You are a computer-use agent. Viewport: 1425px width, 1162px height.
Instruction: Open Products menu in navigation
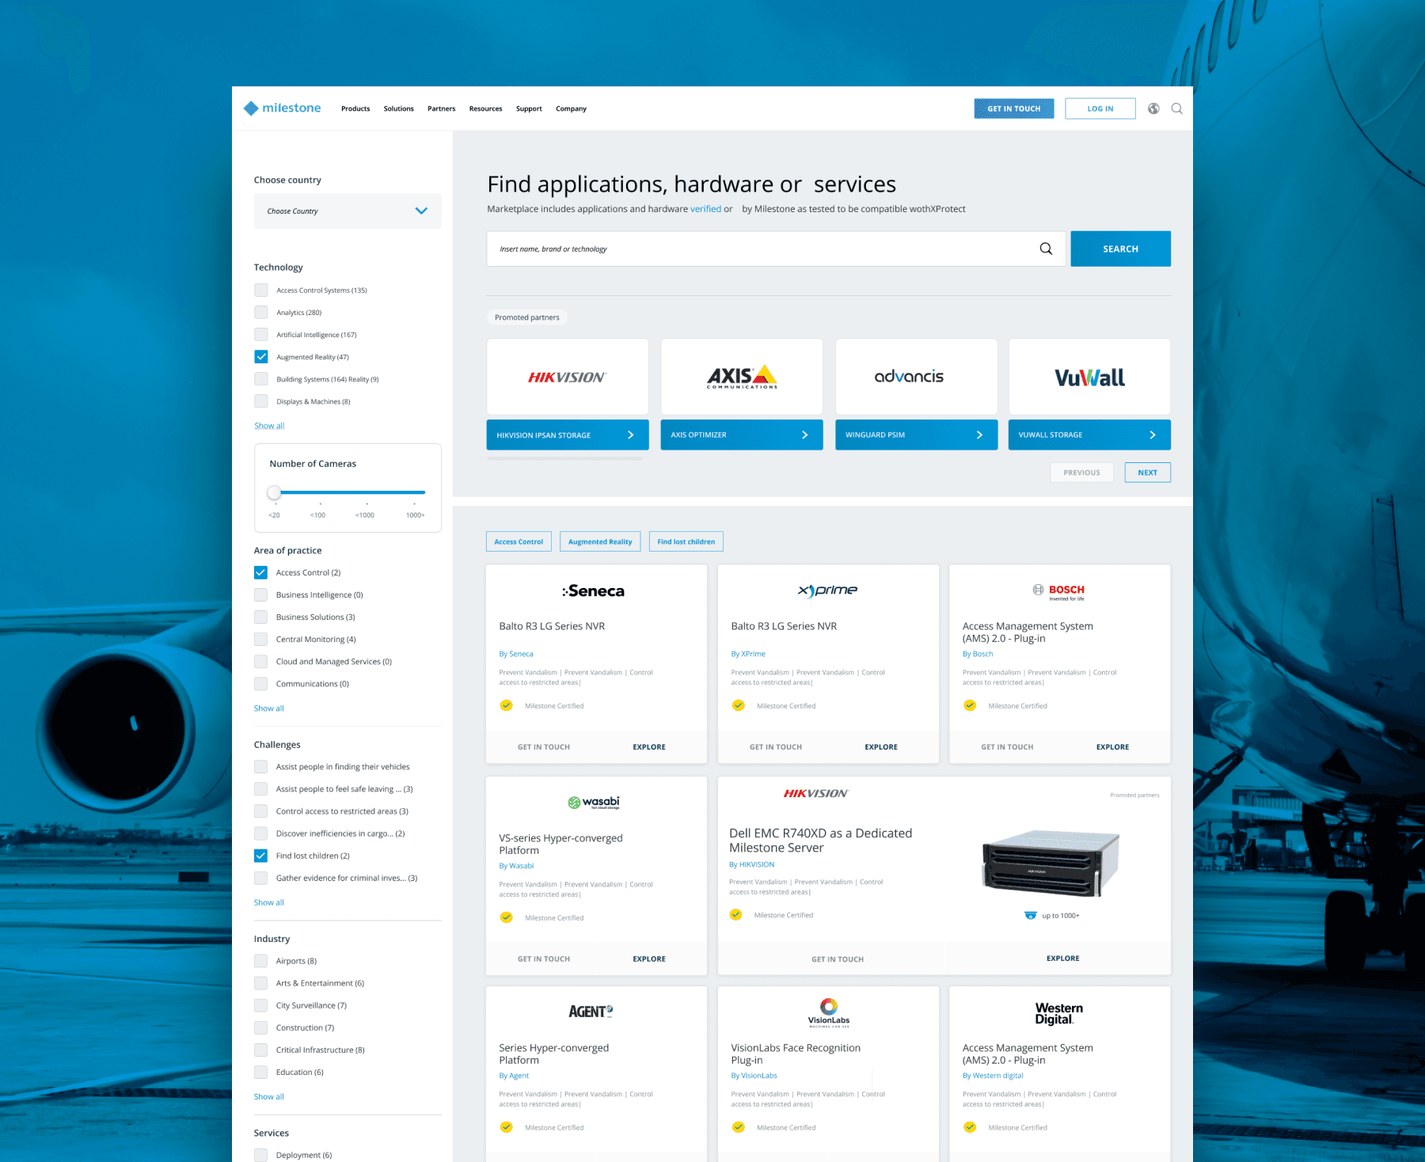(x=355, y=108)
